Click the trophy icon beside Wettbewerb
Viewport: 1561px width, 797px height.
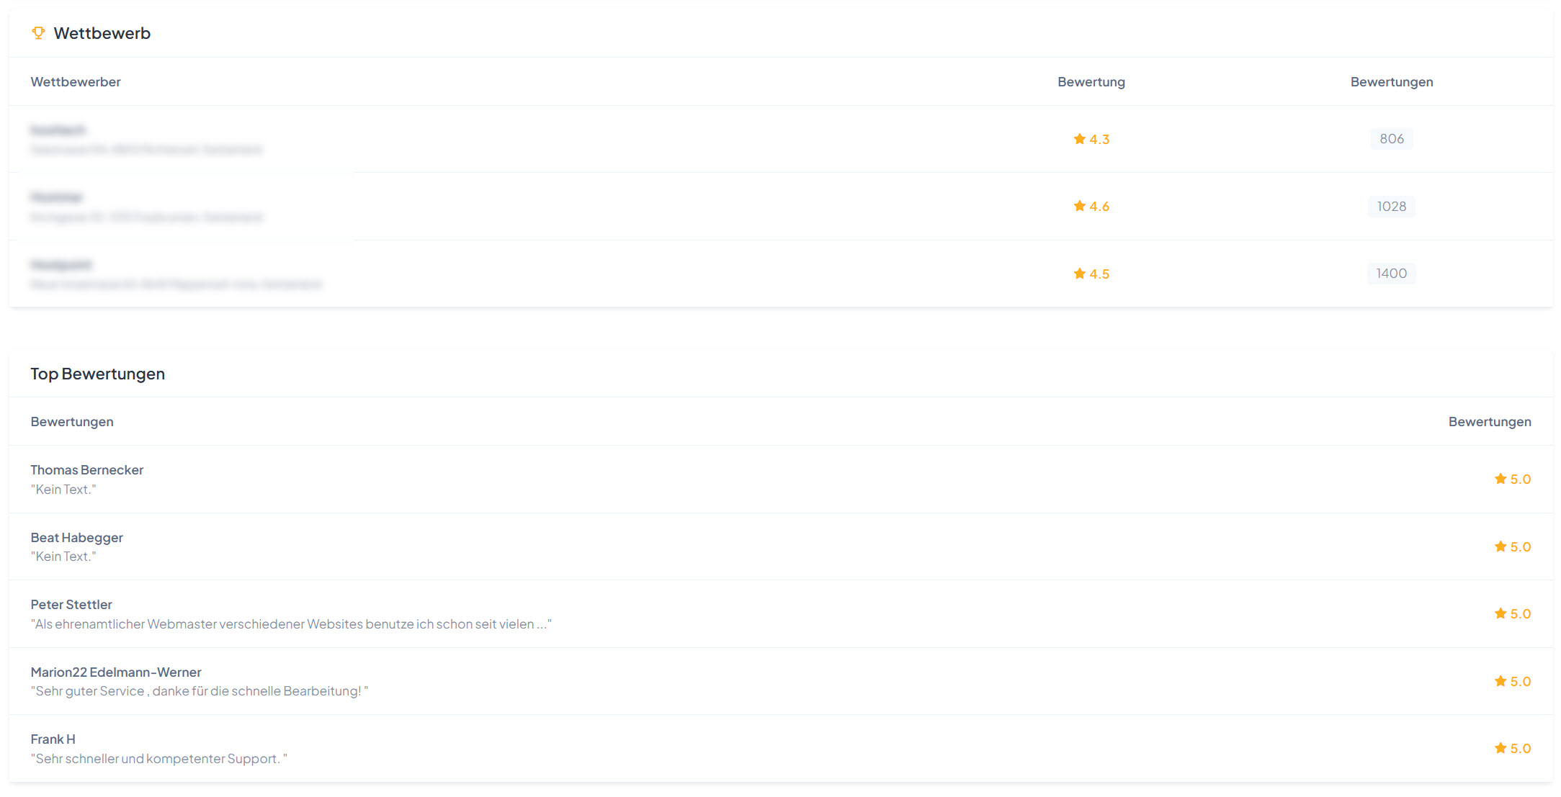(38, 33)
